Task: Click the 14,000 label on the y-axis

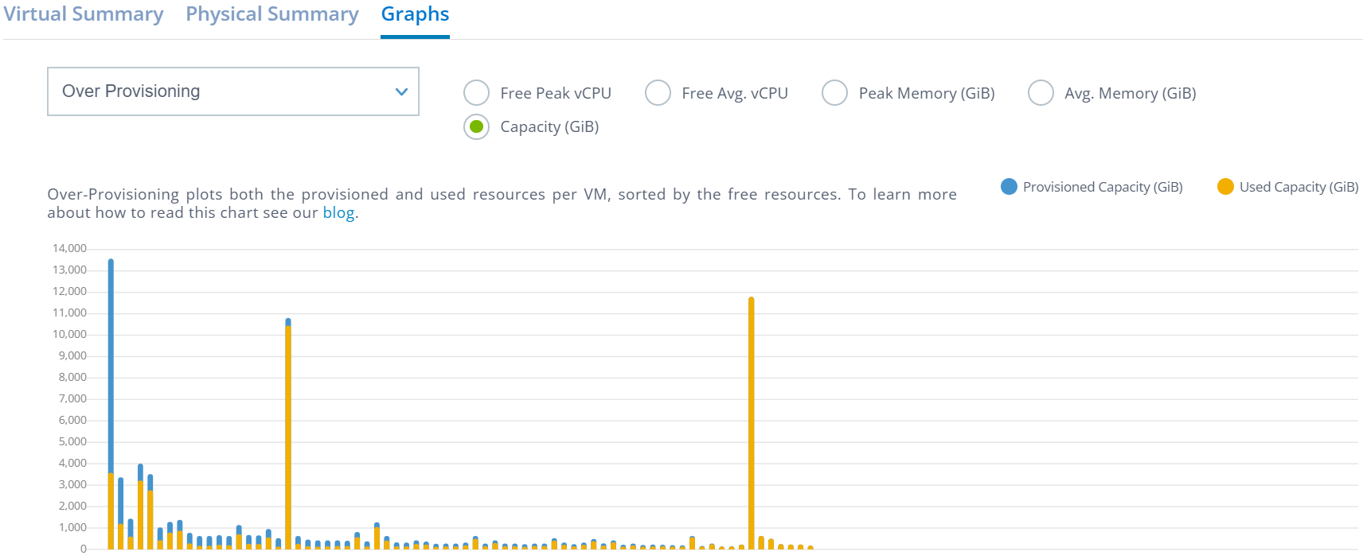Action: tap(70, 247)
